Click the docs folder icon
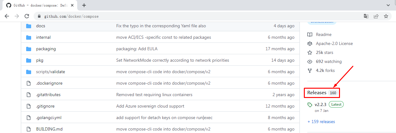 coord(29,26)
